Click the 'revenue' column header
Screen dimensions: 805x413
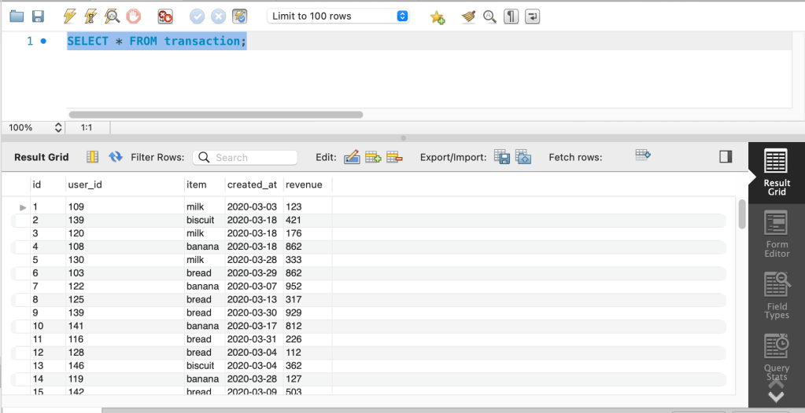point(304,185)
